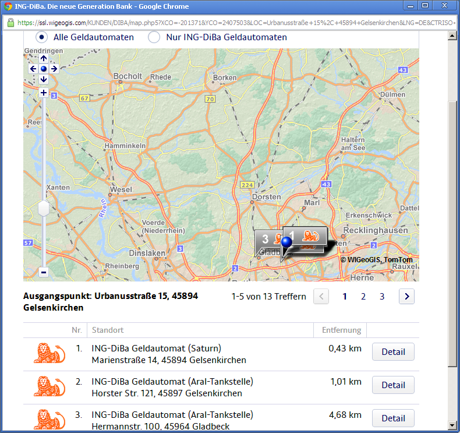Screen dimensions: 460x433
Task: Click the lion logo of result 1
Action: (49, 353)
